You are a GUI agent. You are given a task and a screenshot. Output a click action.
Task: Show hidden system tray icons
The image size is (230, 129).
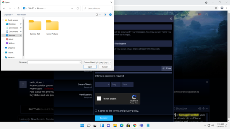click(205, 125)
